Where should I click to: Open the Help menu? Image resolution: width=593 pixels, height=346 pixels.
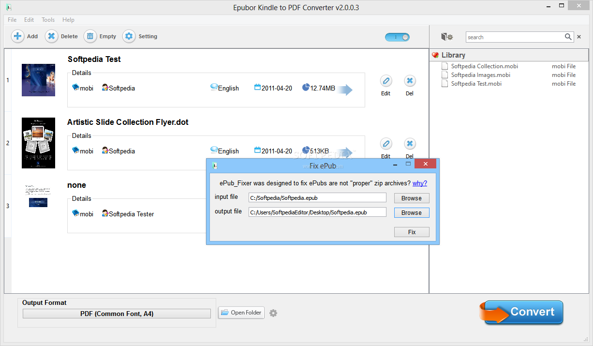tap(68, 20)
